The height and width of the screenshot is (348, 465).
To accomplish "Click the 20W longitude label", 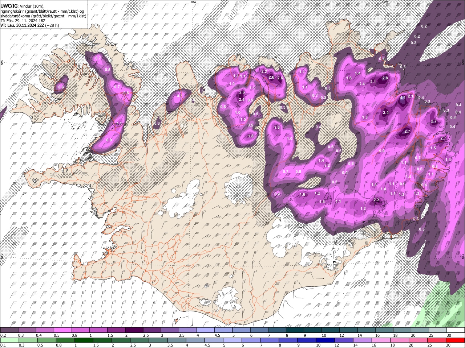I will coord(193,2).
